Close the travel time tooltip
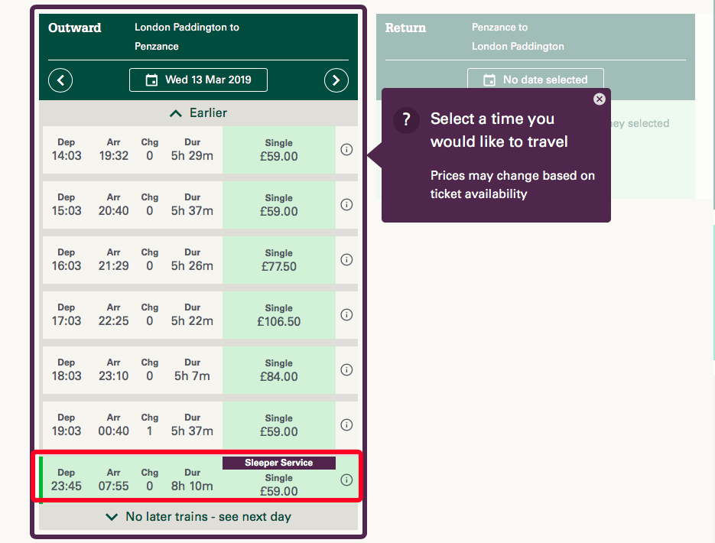Image resolution: width=715 pixels, height=543 pixels. (600, 99)
